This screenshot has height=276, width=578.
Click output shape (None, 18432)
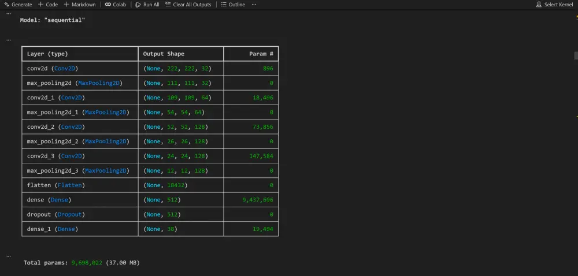[x=165, y=185]
